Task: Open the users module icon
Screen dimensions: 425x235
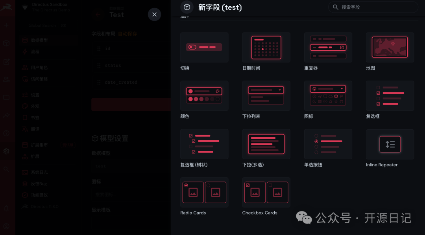Action: [x=7, y=79]
